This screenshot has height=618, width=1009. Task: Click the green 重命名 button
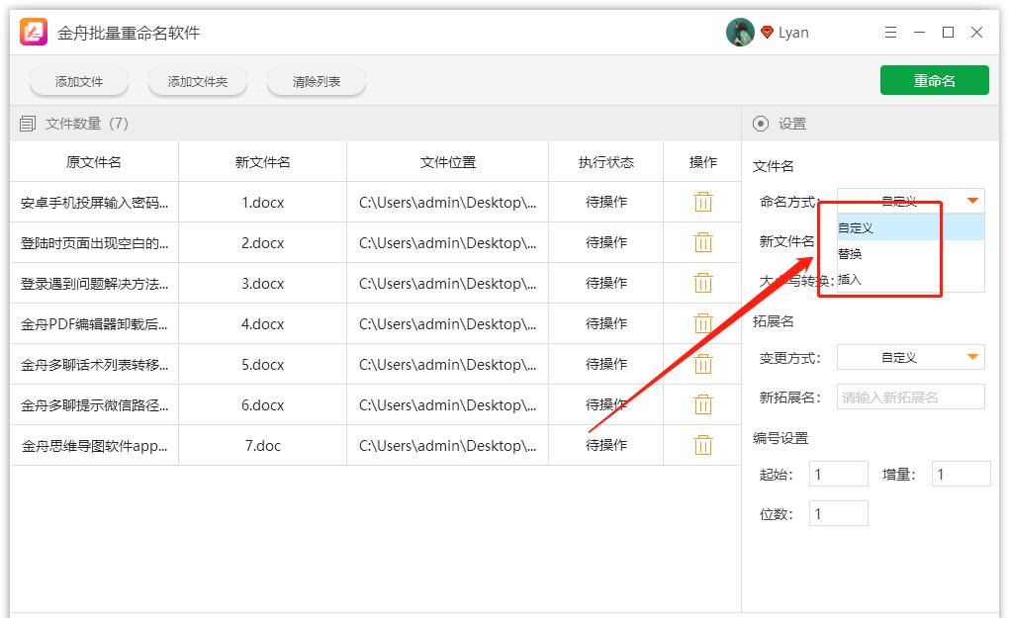(934, 81)
